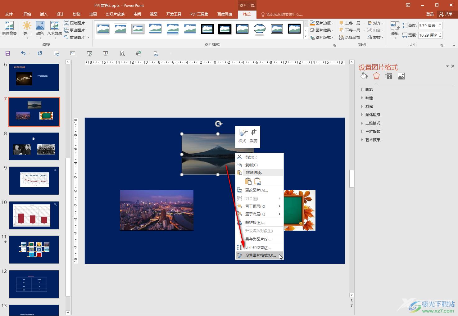Image resolution: width=458 pixels, height=316 pixels.
Task: Open Fill & Line icon in format pane
Action: (364, 76)
